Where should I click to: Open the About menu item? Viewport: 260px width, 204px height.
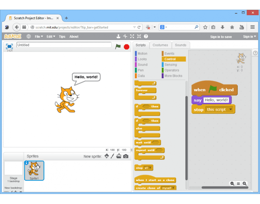(x=74, y=37)
